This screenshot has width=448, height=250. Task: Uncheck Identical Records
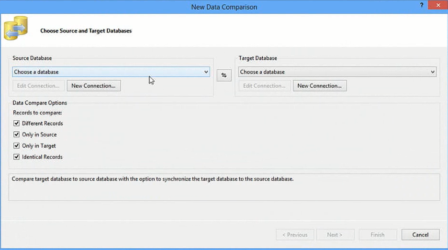(x=16, y=156)
